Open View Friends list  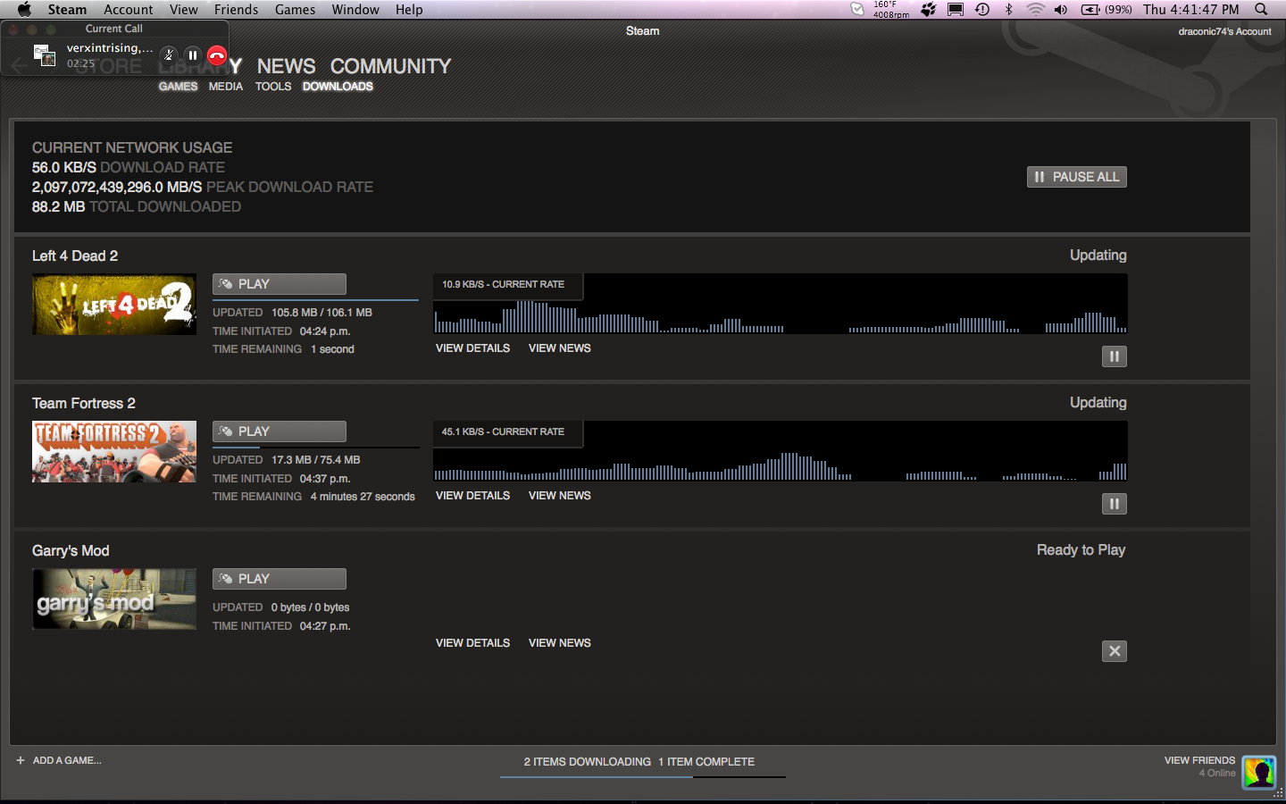tap(1199, 760)
